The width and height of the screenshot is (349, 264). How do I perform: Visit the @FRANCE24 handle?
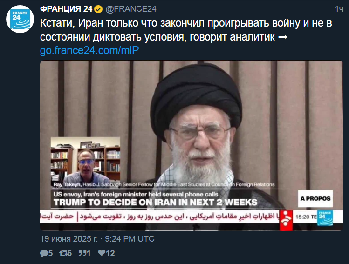point(131,9)
